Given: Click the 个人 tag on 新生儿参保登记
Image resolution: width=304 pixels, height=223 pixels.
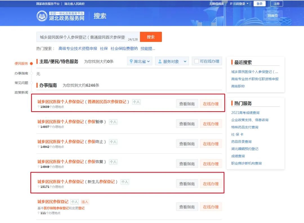Looking at the screenshot, I should (x=125, y=182).
